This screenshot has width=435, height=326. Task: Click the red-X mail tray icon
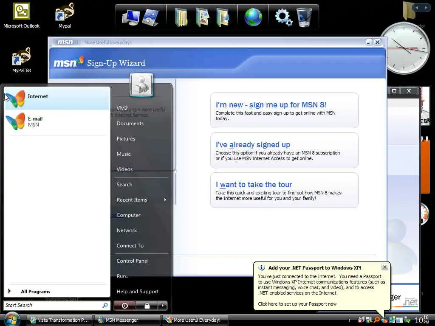click(x=361, y=320)
